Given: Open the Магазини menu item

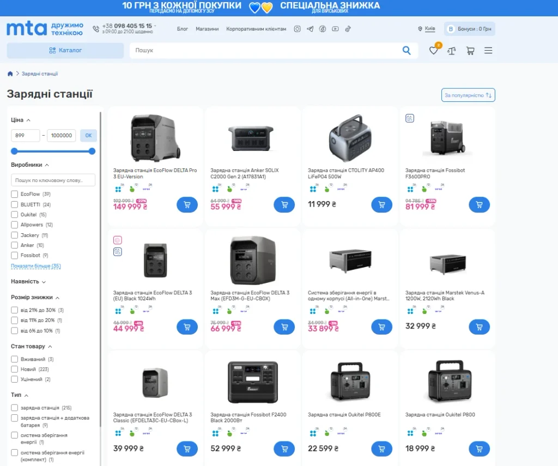Looking at the screenshot, I should 207,29.
